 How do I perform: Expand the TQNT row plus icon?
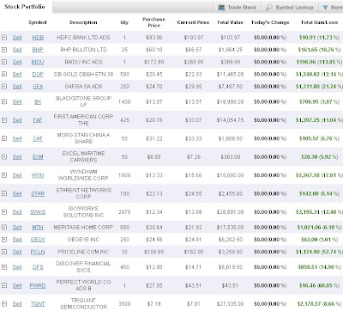point(4,303)
